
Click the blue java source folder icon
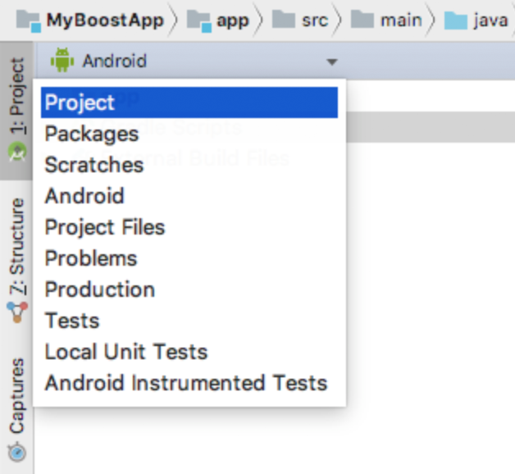point(456,20)
